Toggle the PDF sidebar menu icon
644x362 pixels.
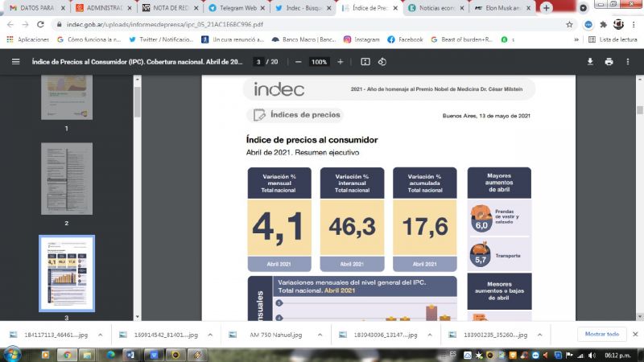[x=15, y=62]
